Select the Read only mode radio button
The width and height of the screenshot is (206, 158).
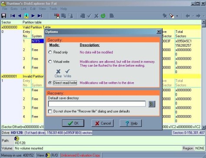(50, 52)
